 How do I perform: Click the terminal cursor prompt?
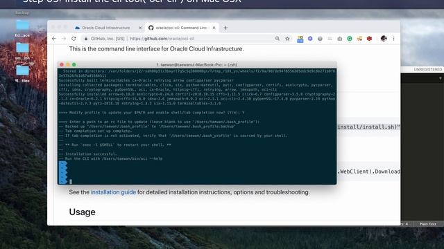pos(71,182)
